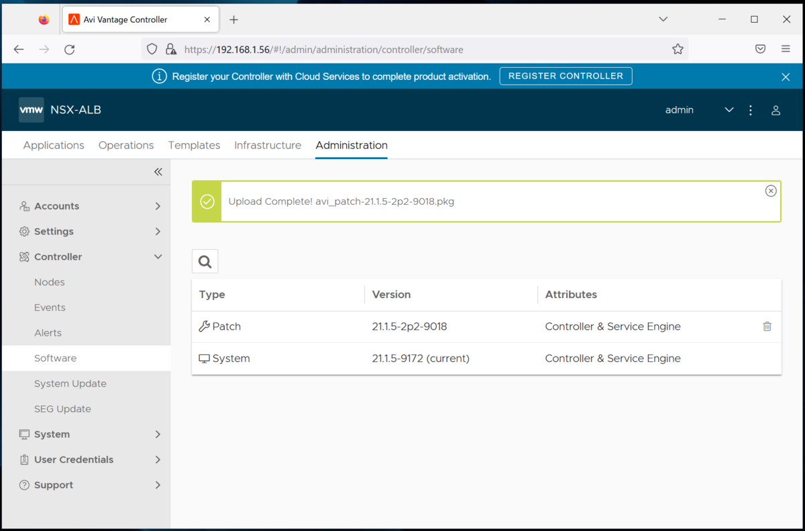Reload the page with refresh icon

(69, 49)
